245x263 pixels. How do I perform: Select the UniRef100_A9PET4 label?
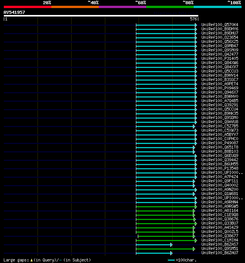(220, 84)
